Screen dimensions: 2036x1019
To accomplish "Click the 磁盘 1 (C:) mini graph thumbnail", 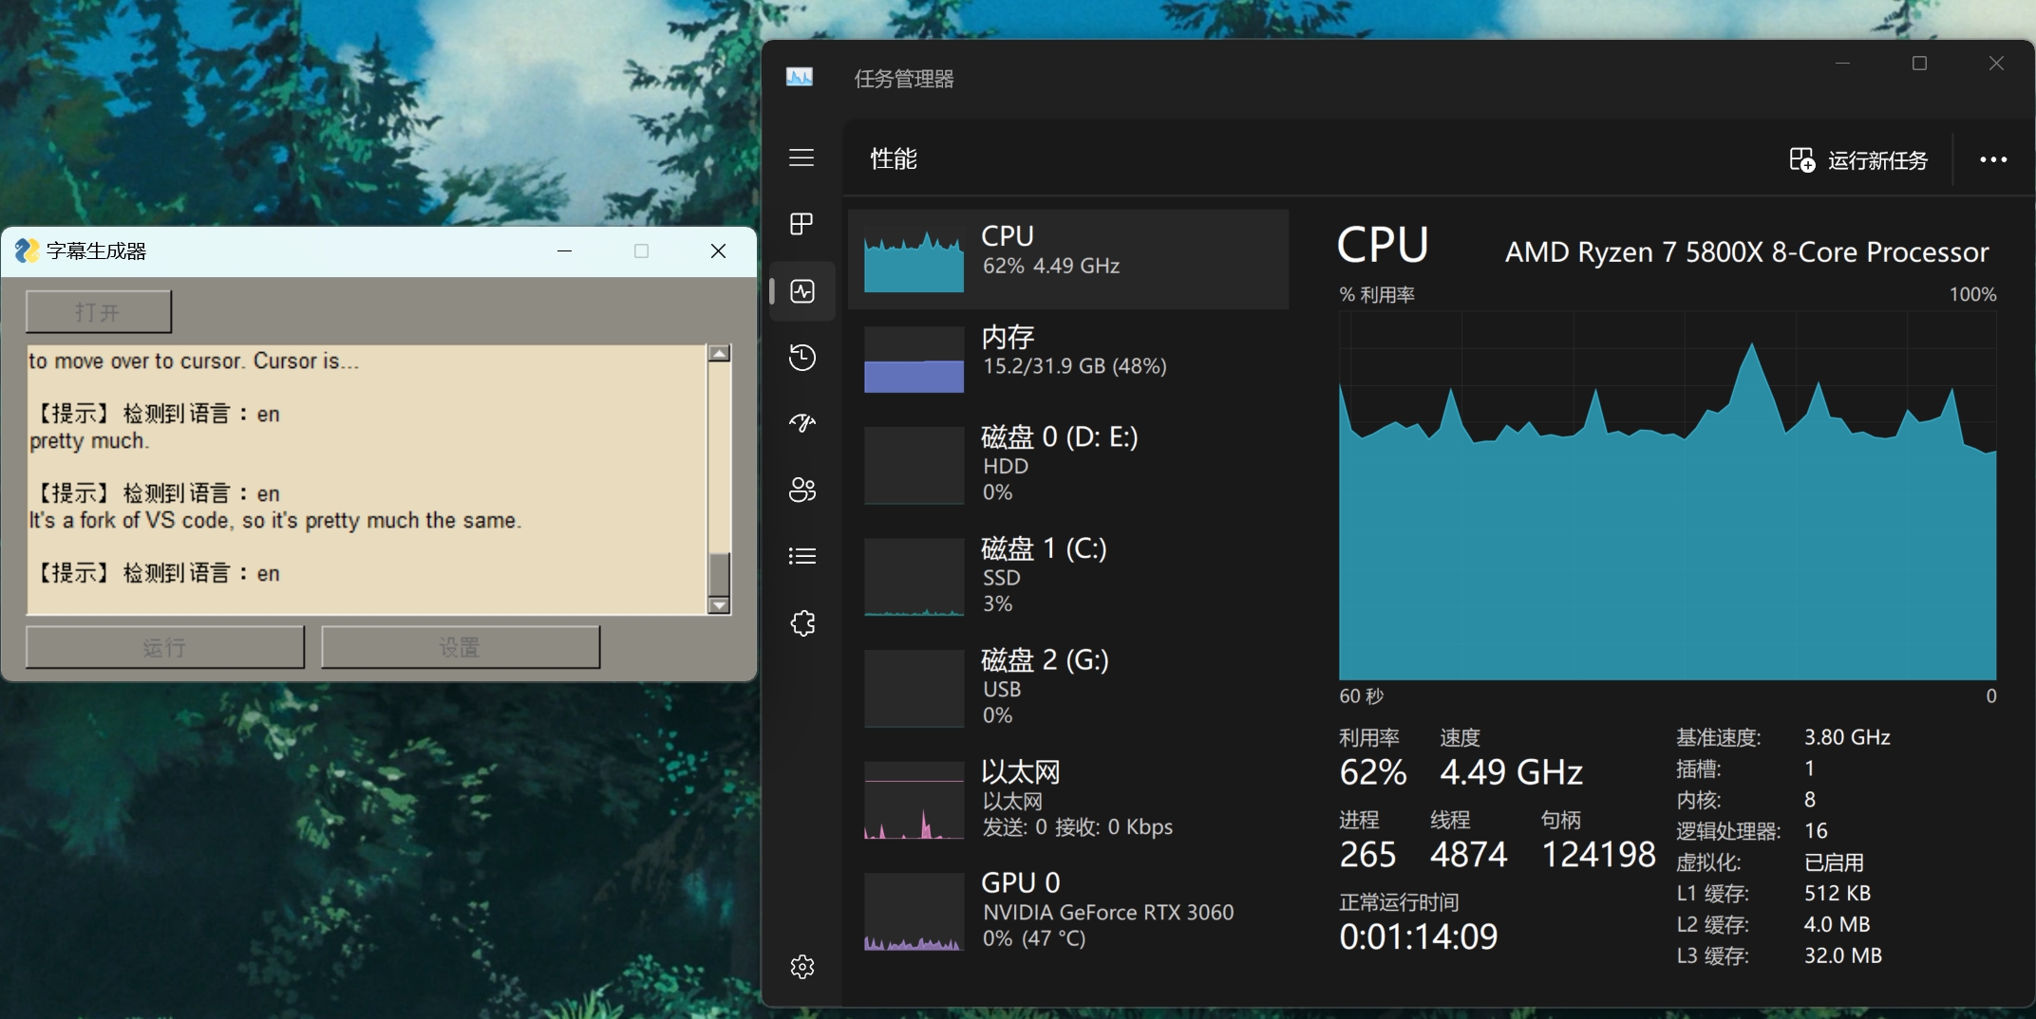I will 914,577.
